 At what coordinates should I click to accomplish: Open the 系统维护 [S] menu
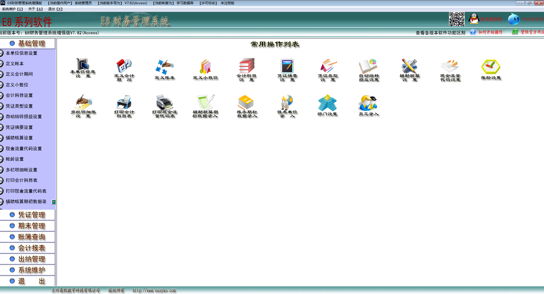coord(12,9)
